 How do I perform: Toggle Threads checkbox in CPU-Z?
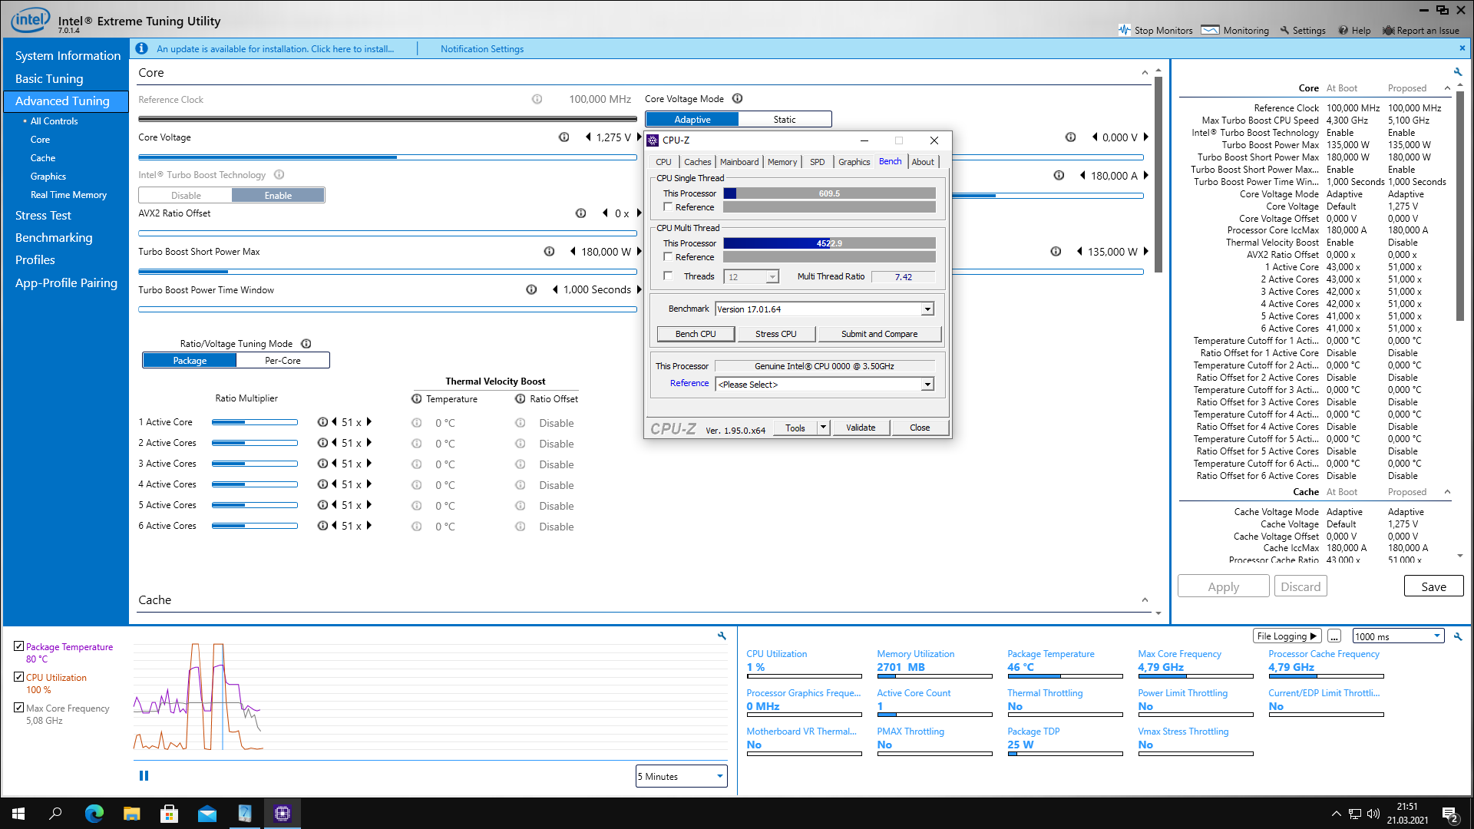pos(668,276)
